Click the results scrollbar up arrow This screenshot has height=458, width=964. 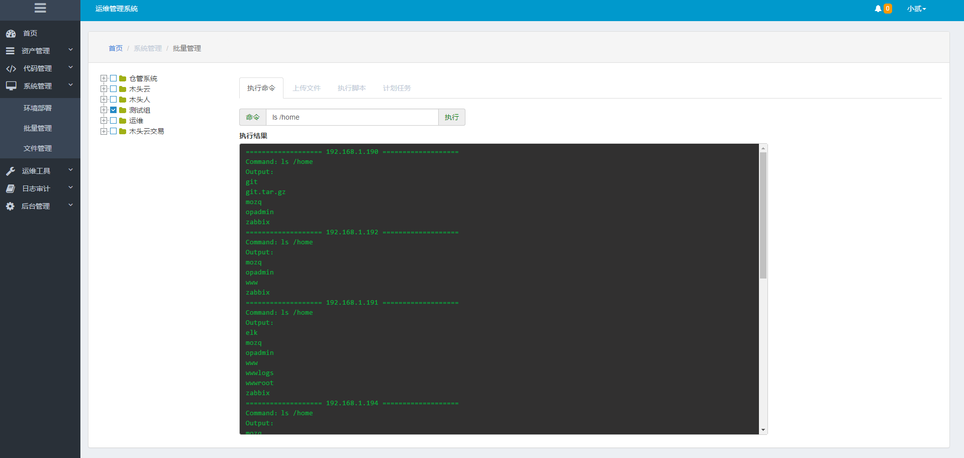click(x=763, y=148)
